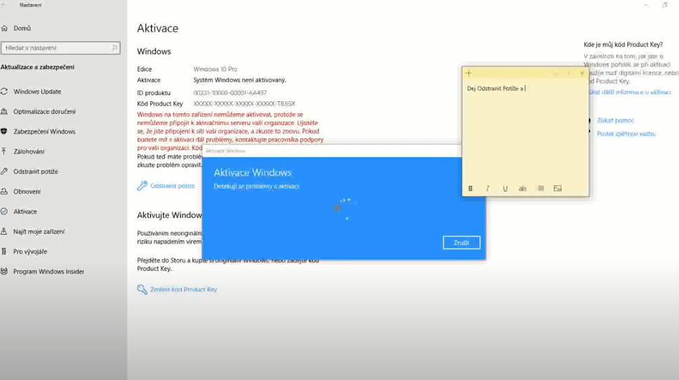
Task: Click the Poslat zpětnou vazbu link
Action: coord(626,134)
